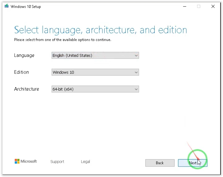Open the Architecture dropdown
The width and height of the screenshot is (223, 177).
pyautogui.click(x=95, y=89)
